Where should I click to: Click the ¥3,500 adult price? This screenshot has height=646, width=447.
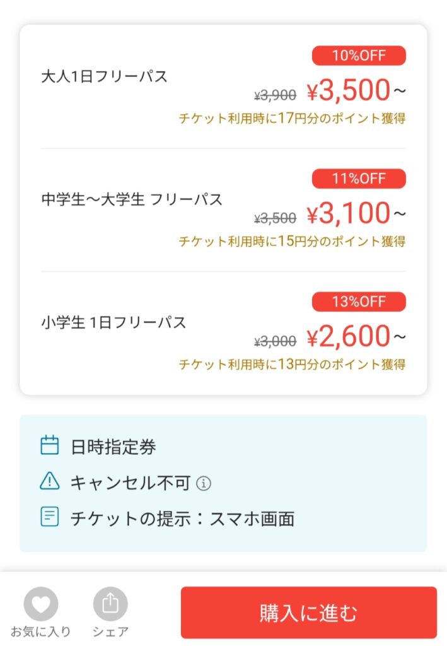pos(349,92)
